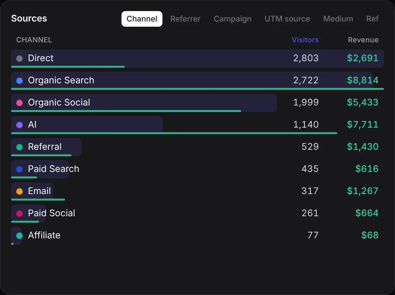Viewport: 395px width, 295px height.
Task: Click the CHANNEL column header
Action: (34, 40)
